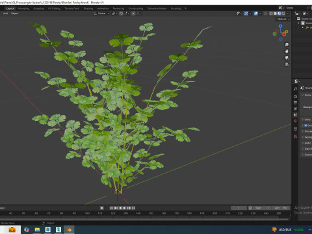
Task: Switch perspective/orthographic grid button
Action: (287, 64)
